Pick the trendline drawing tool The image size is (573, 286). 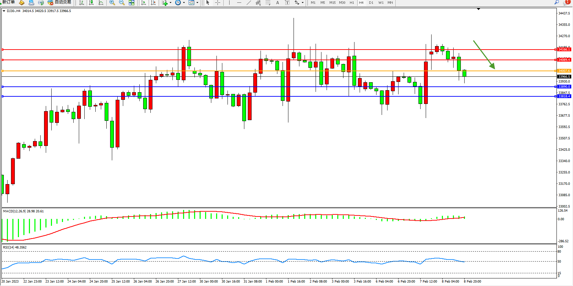[249, 3]
